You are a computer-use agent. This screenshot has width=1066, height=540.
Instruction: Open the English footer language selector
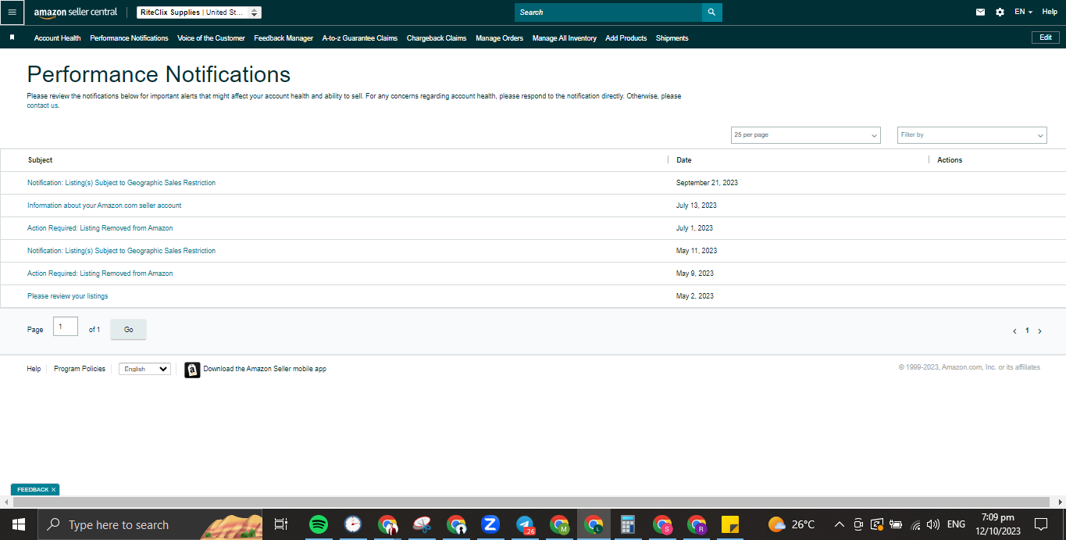[x=144, y=369]
